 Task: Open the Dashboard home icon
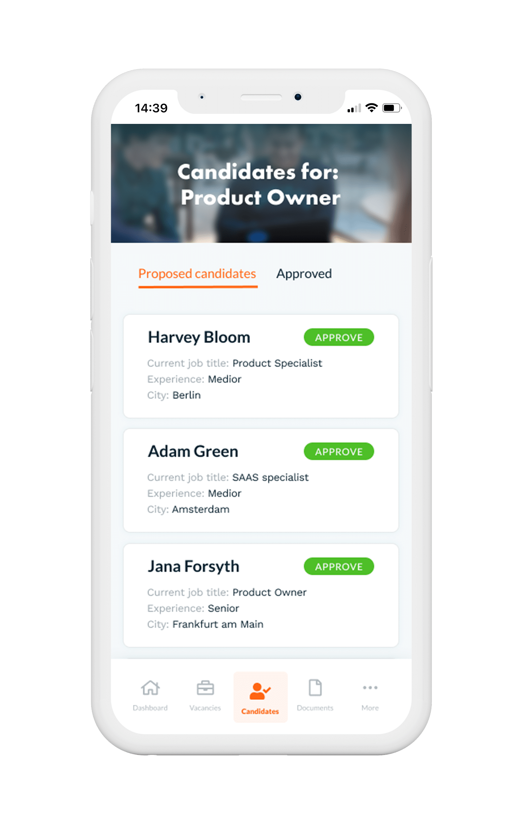(x=150, y=688)
